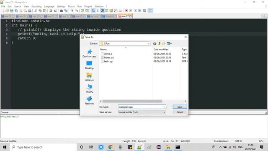Select Libraries in places sidebar
The width and height of the screenshot is (268, 151).
point(89,77)
